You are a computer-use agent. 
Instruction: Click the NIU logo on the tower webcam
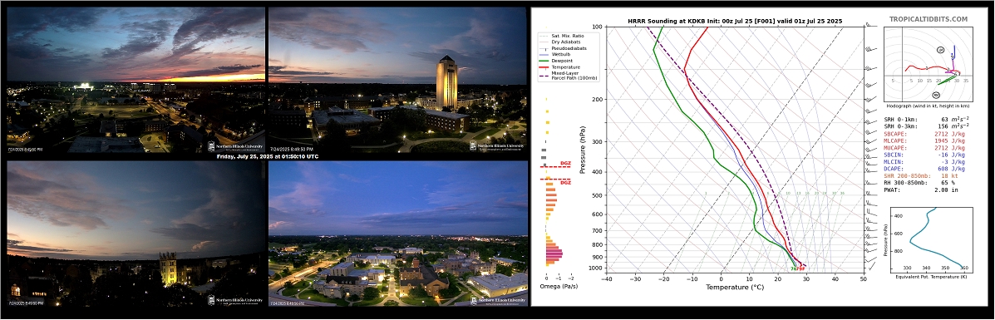pos(497,146)
